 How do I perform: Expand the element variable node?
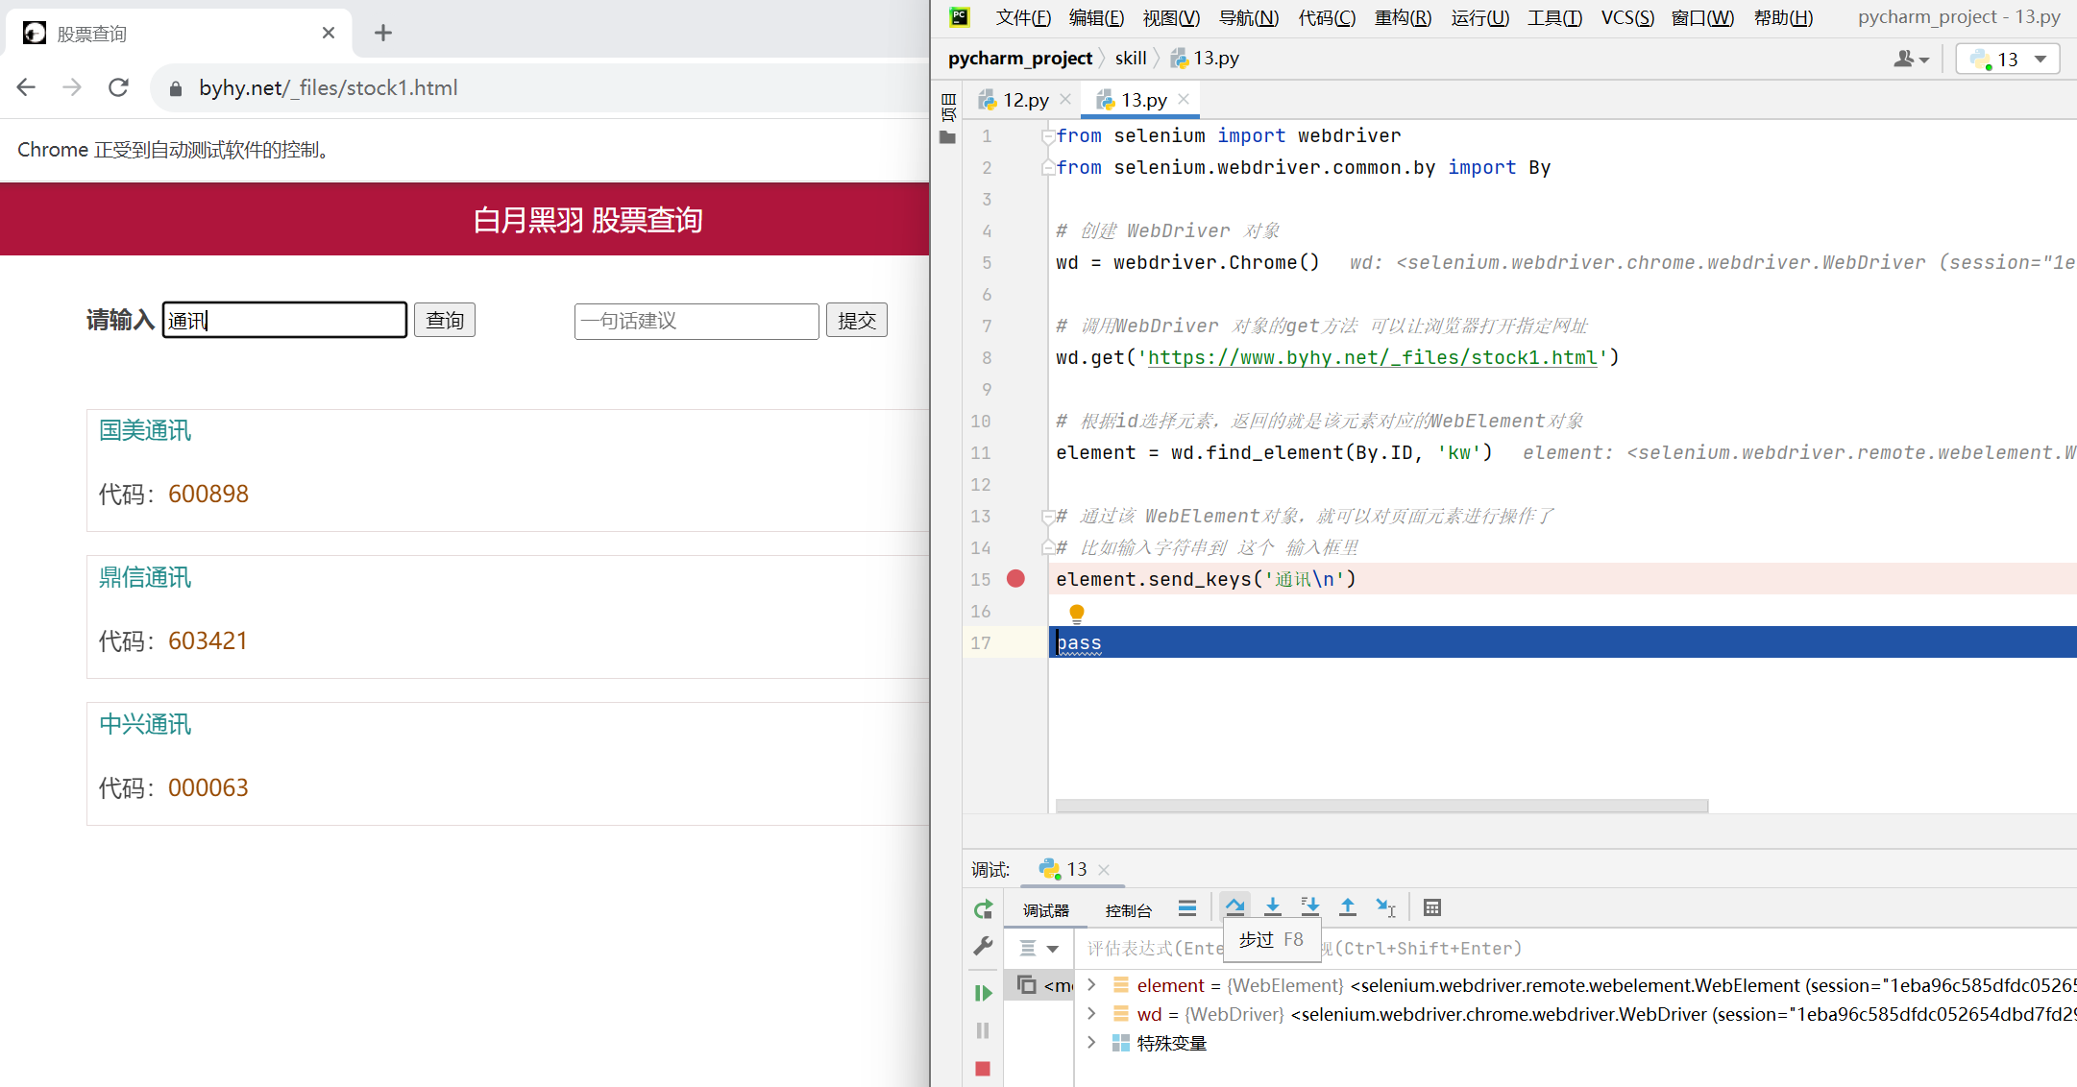[1091, 984]
